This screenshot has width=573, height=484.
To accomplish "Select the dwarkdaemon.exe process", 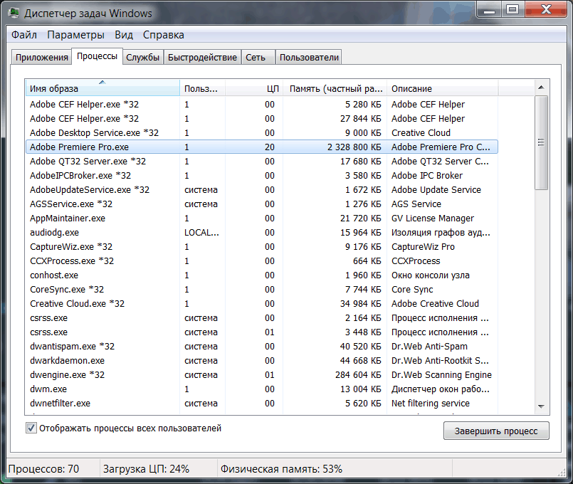I will (262, 361).
